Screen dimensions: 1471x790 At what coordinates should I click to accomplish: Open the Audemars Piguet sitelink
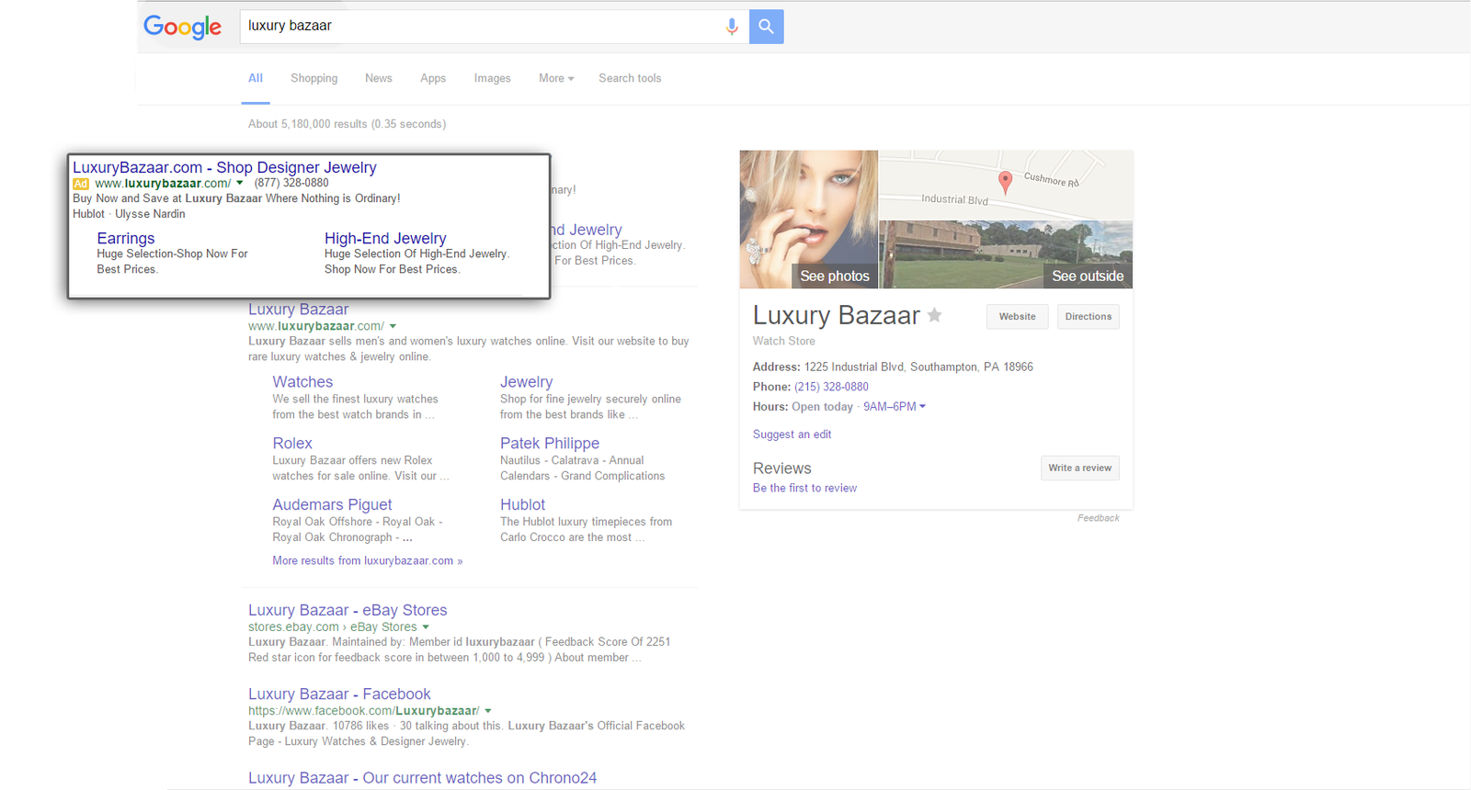(332, 504)
